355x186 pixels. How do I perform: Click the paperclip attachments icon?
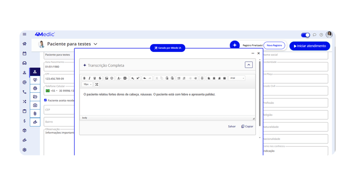click(35, 114)
